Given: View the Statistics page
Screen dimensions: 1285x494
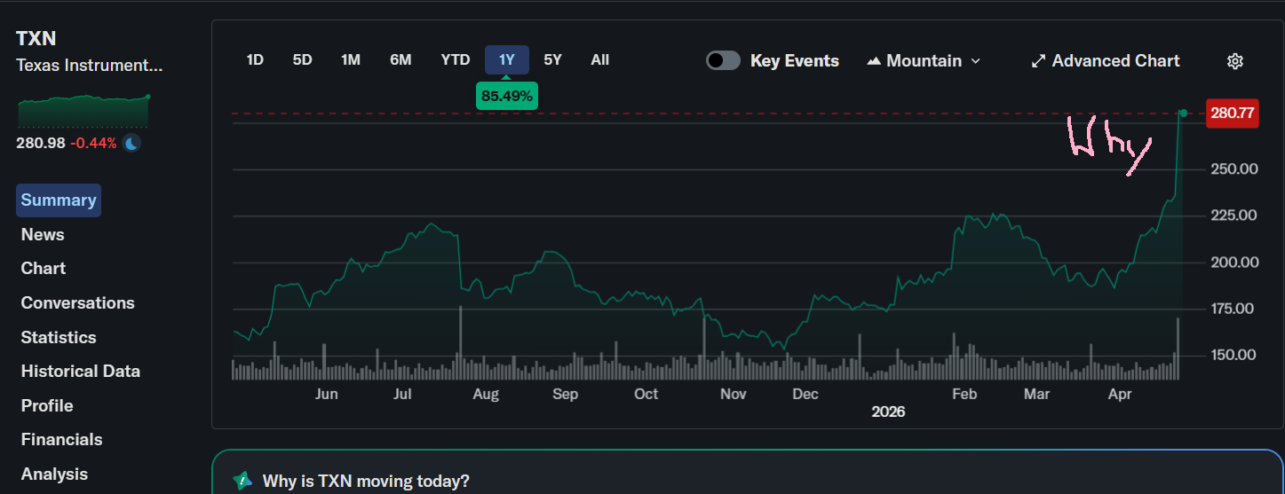Looking at the screenshot, I should pyautogui.click(x=59, y=338).
